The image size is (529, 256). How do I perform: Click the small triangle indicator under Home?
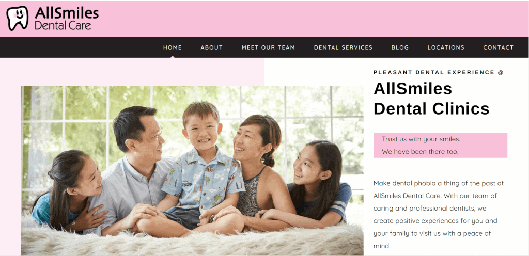point(173,57)
